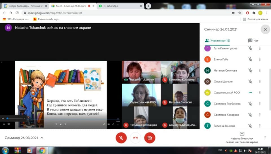Open more options for Гуля Кенжегулова
Screen dimensions: 271x154
coord(260,48)
